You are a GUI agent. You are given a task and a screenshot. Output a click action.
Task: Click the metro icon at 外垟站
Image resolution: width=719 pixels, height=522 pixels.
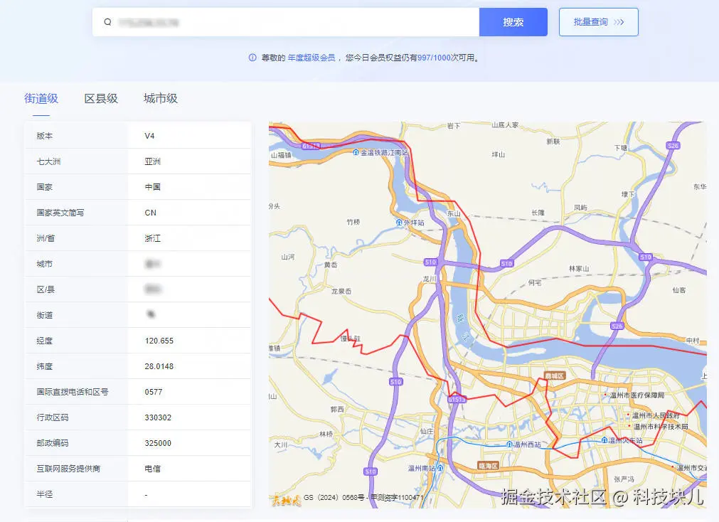click(x=399, y=222)
